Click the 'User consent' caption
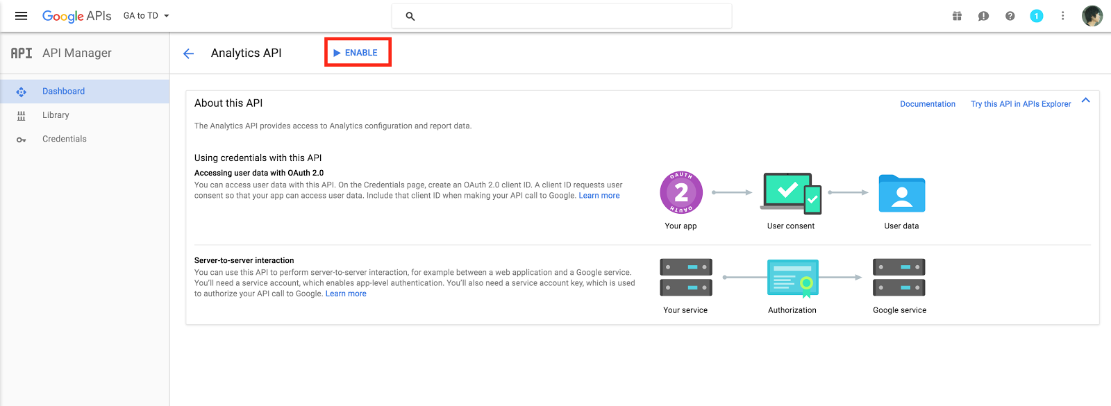Image resolution: width=1111 pixels, height=406 pixels. [x=791, y=226]
